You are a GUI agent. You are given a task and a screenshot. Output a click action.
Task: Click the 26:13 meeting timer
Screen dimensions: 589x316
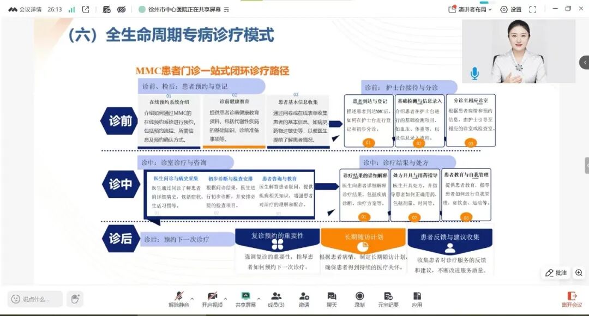pos(55,9)
